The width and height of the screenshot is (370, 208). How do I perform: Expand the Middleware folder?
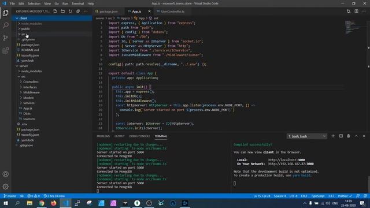point(52,92)
